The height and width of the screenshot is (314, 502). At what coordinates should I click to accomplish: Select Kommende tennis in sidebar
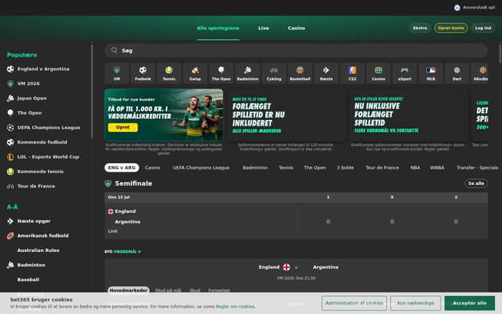tap(40, 172)
